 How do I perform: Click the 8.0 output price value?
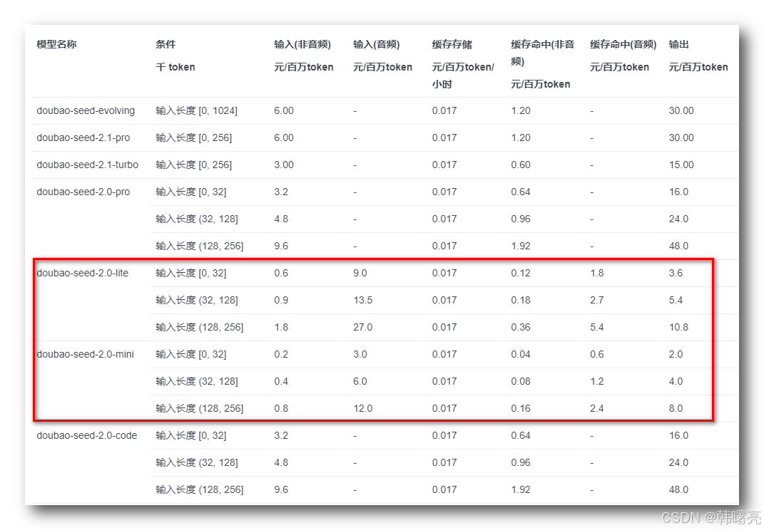pos(676,408)
